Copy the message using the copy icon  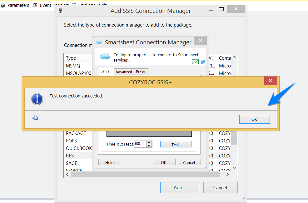tap(35, 117)
